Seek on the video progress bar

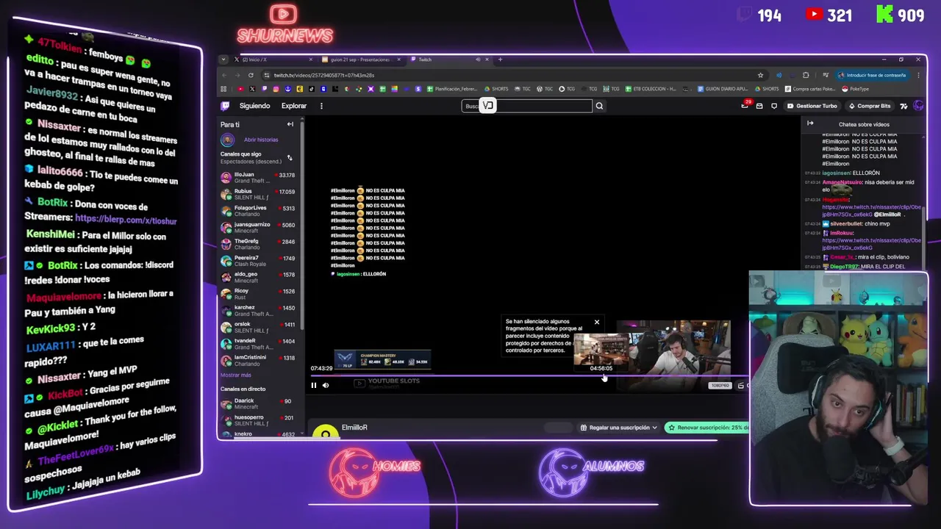pos(529,375)
